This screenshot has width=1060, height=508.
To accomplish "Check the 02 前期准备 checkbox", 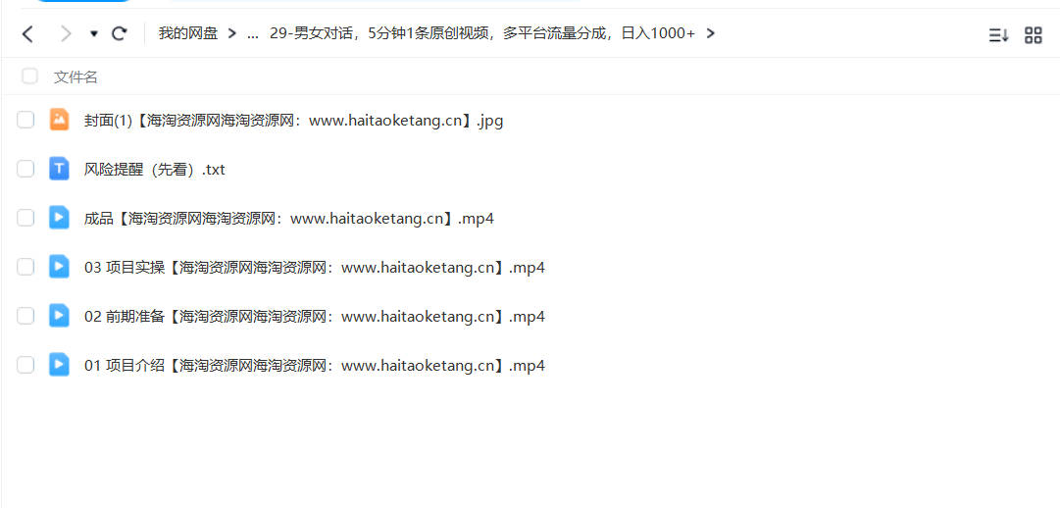I will click(x=25, y=315).
